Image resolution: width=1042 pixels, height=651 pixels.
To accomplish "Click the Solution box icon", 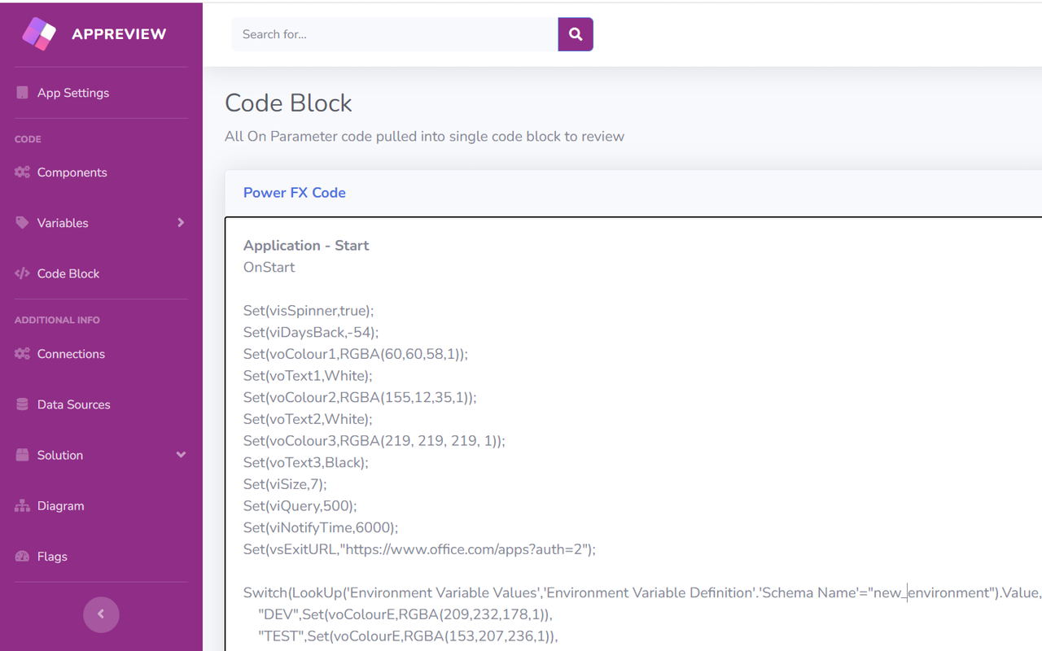I will click(x=22, y=455).
